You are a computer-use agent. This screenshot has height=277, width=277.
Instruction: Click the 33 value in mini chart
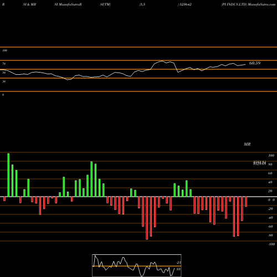[x=178, y=269]
